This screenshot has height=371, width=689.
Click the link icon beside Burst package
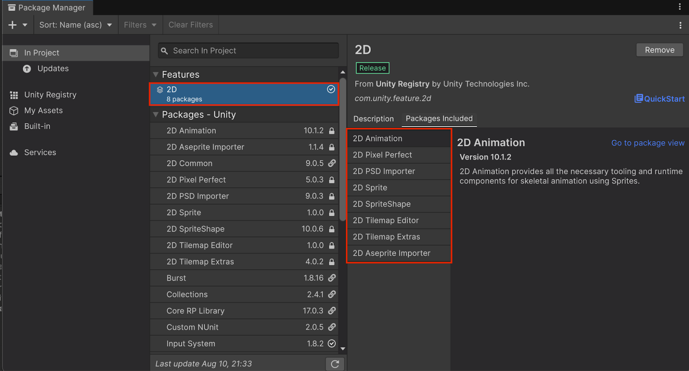tap(332, 278)
